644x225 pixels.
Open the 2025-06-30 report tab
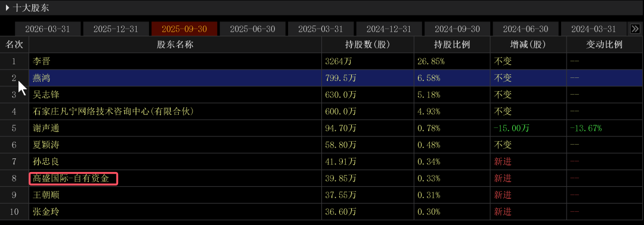click(x=252, y=29)
